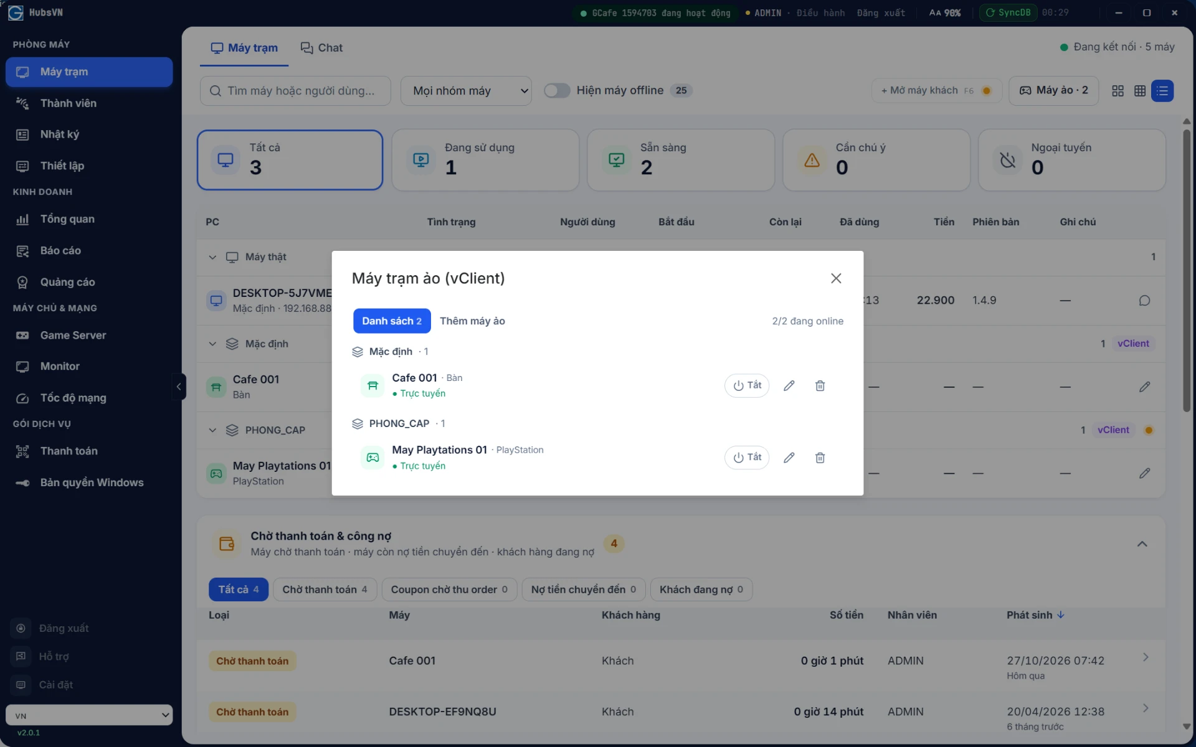Screen dimensions: 1196x747
Task: Turn off Cafe 001 with Tắt button
Action: 747,385
